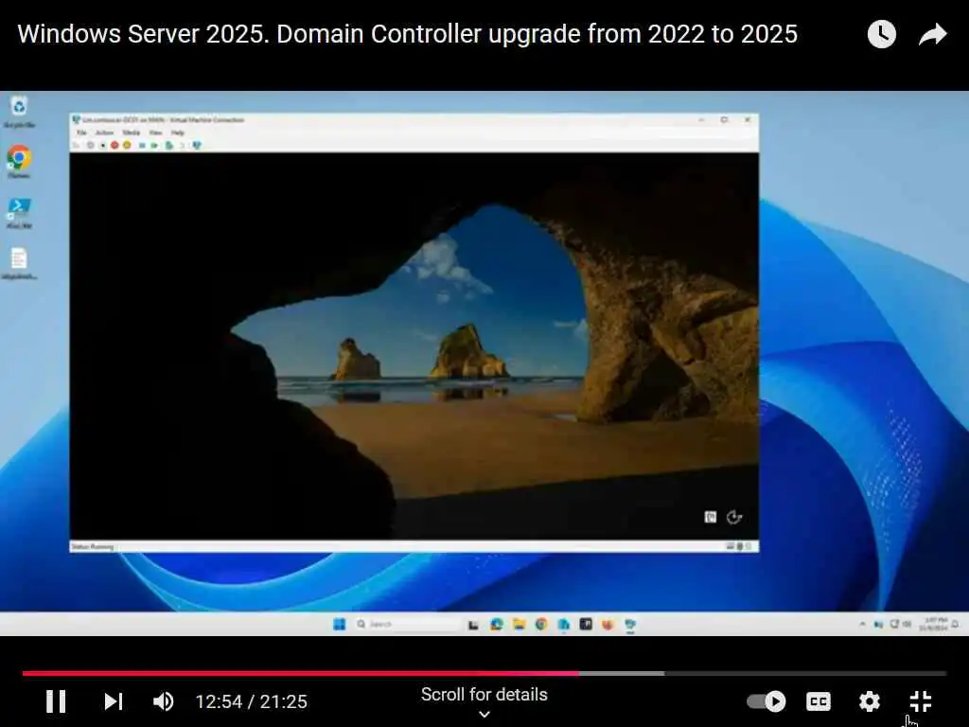
Task: Open File menu in VM Connection
Action: point(81,133)
